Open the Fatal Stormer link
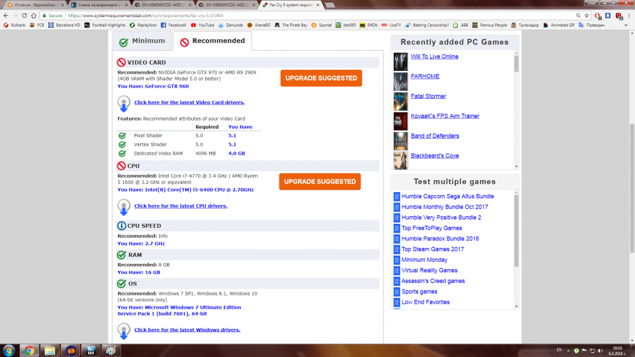 tap(428, 96)
